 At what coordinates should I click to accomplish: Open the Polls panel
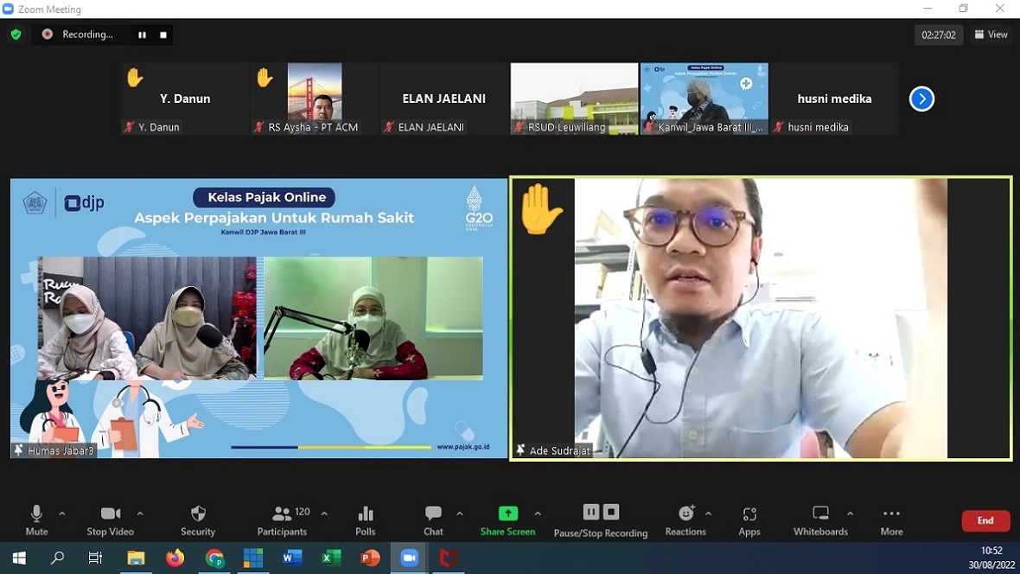click(366, 520)
